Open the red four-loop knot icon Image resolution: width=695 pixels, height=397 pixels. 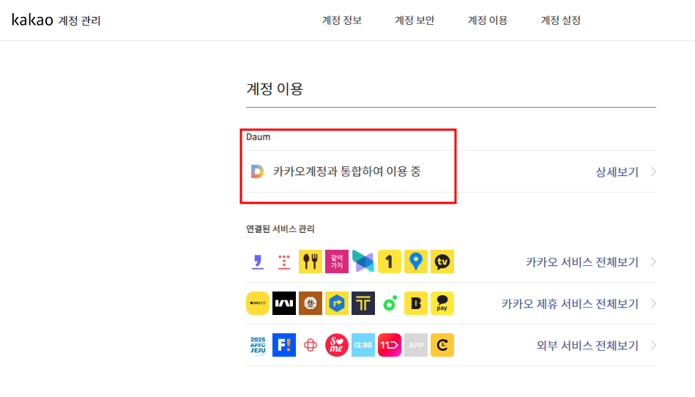[x=311, y=345]
